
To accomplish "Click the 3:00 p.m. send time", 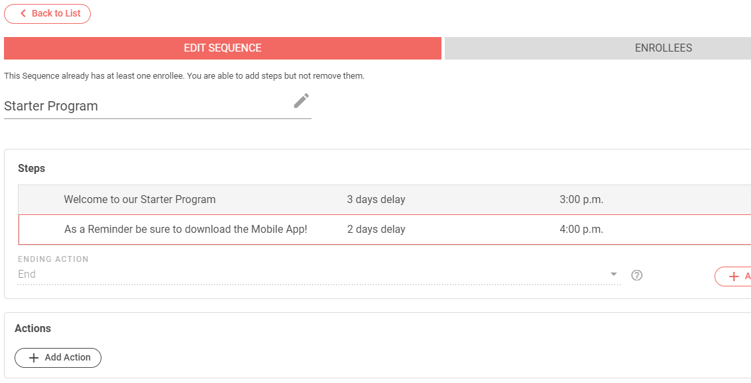I will tap(581, 200).
